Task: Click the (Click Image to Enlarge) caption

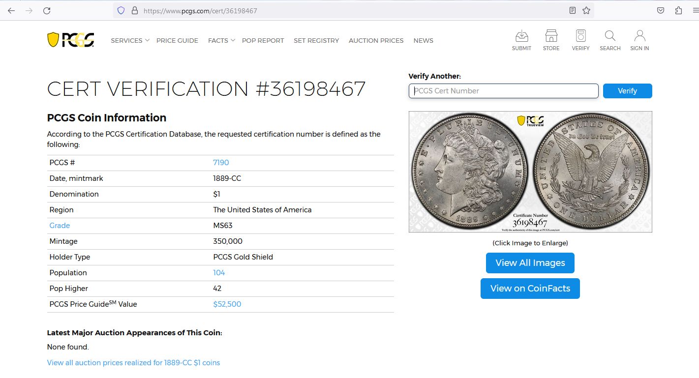Action: coord(530,243)
